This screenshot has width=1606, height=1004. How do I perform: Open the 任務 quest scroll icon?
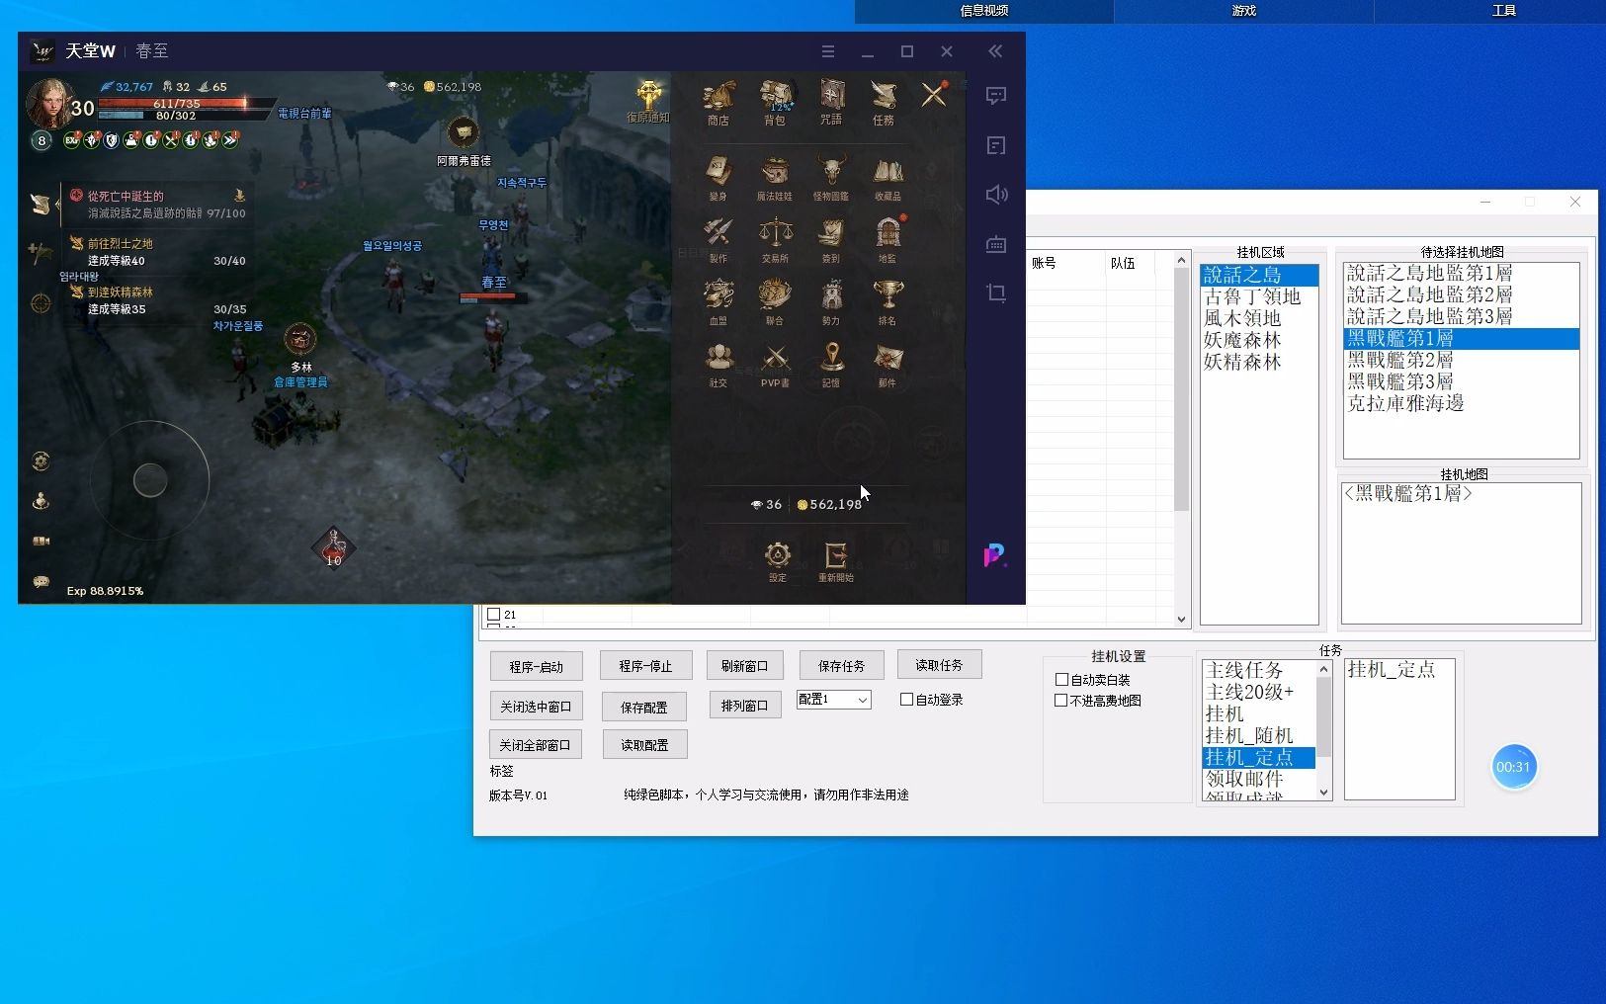click(x=884, y=102)
